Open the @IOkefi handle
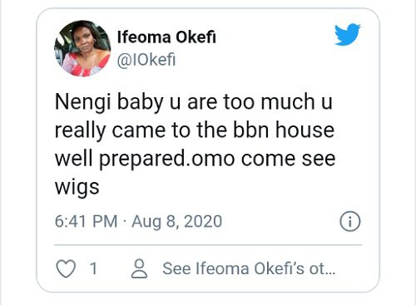 146,60
